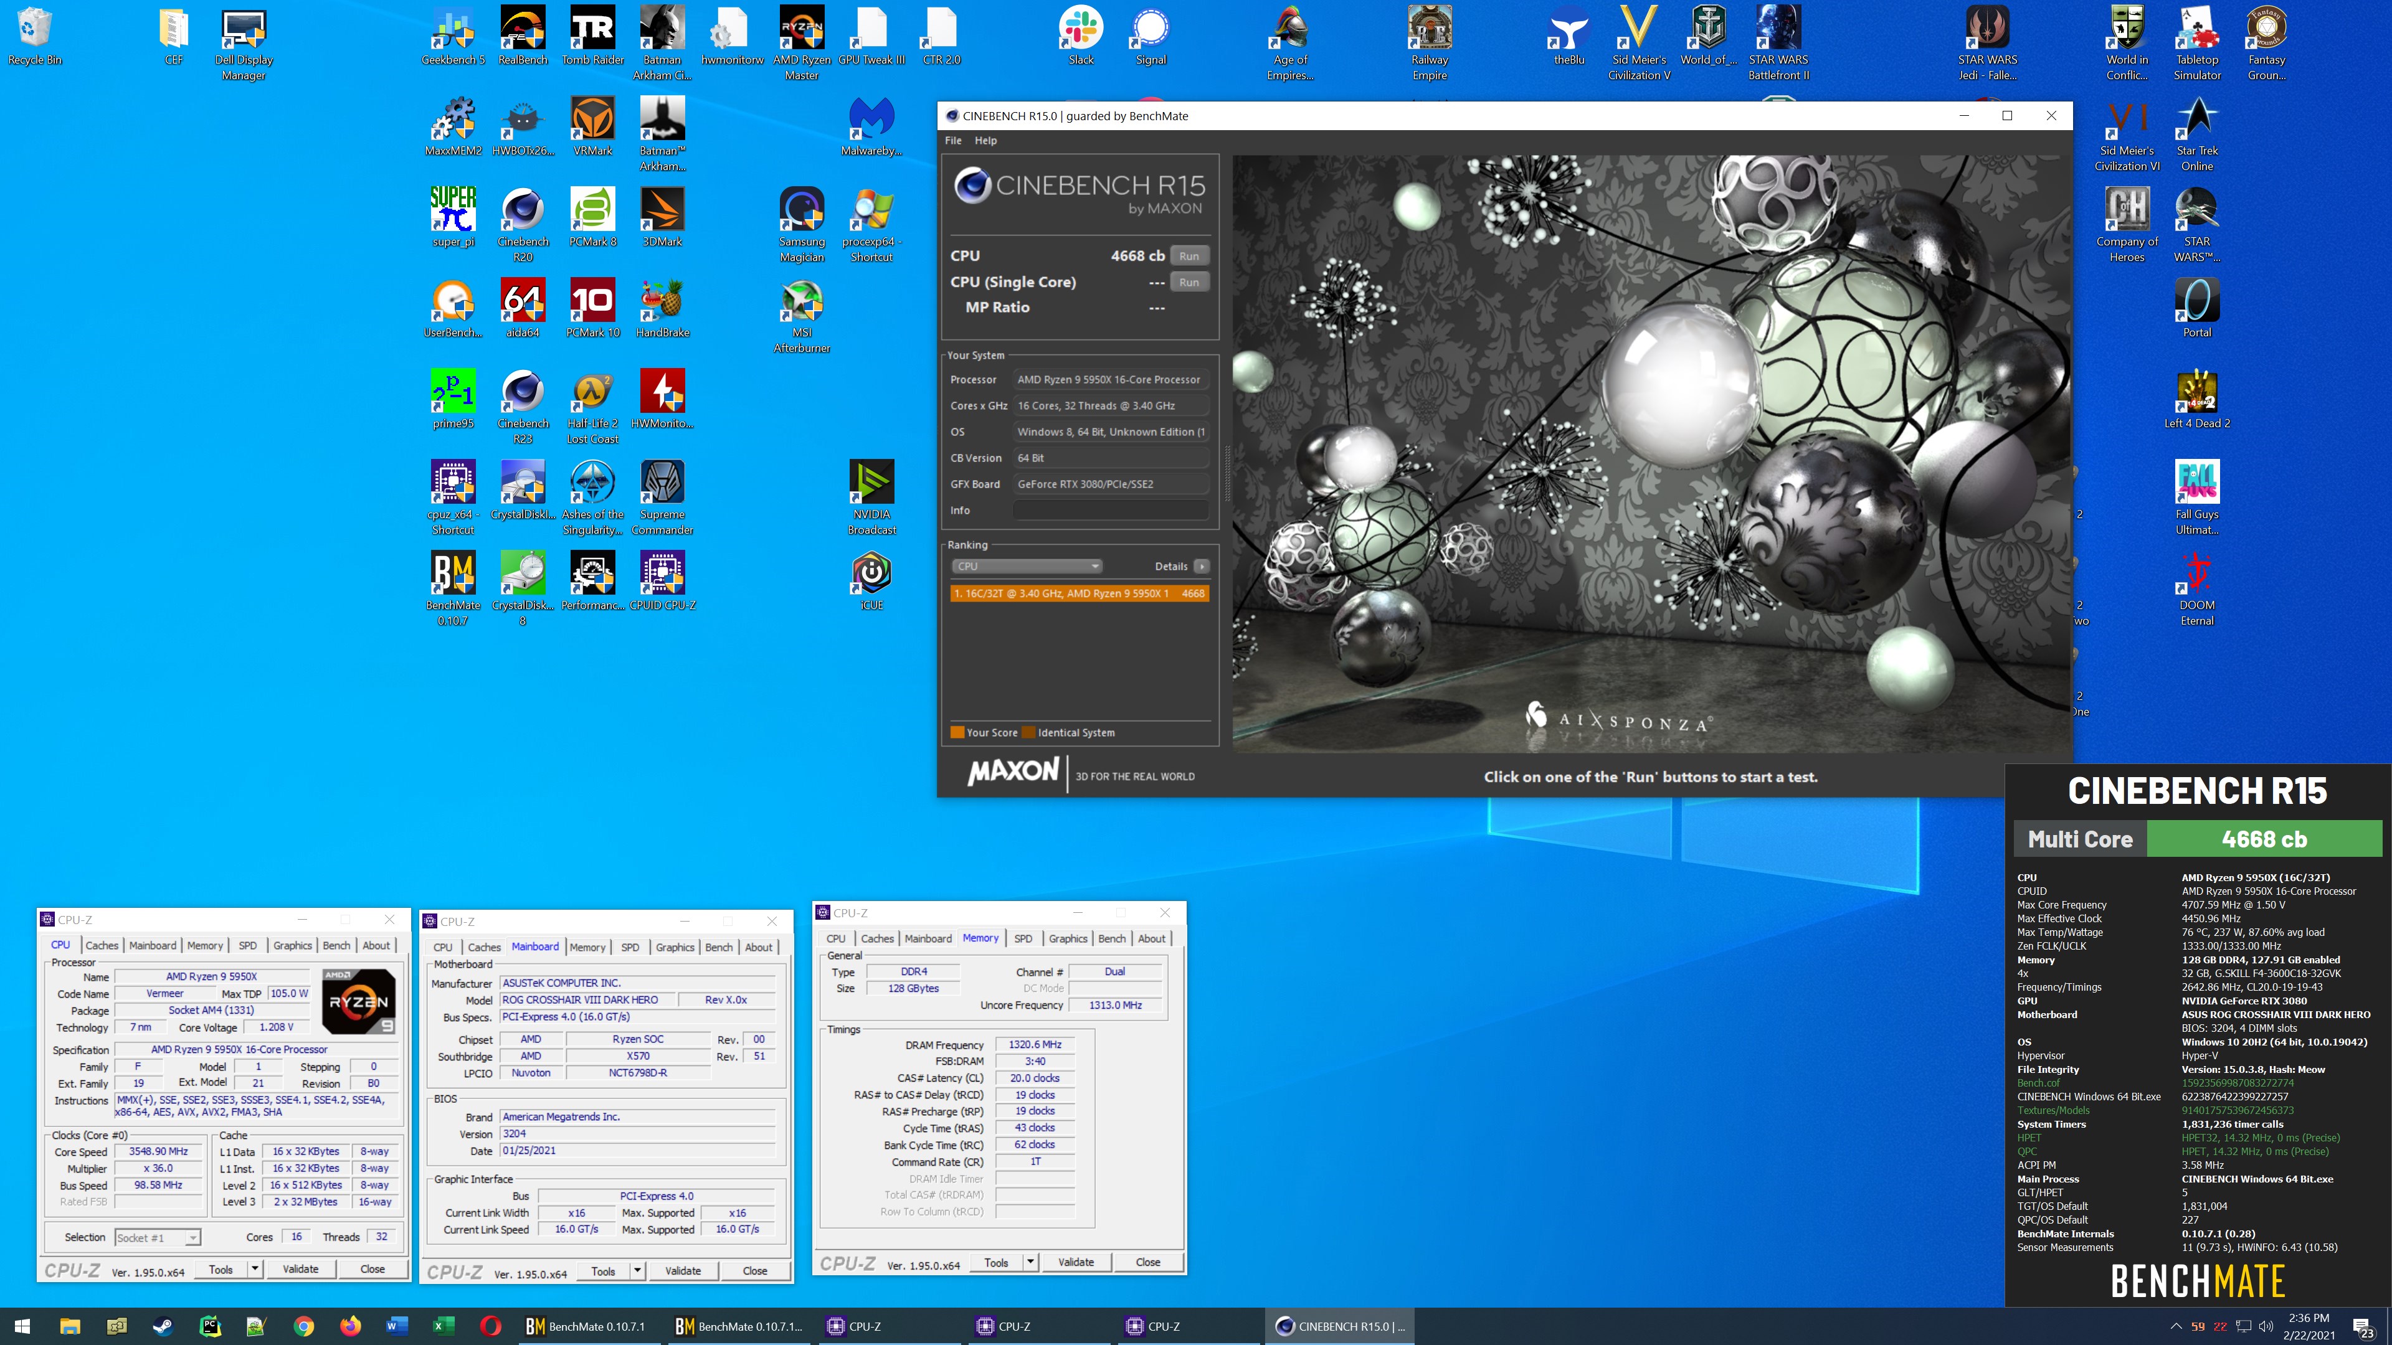Viewport: 2392px width, 1345px height.
Task: Open the VRMark desktop icon
Action: [592, 127]
